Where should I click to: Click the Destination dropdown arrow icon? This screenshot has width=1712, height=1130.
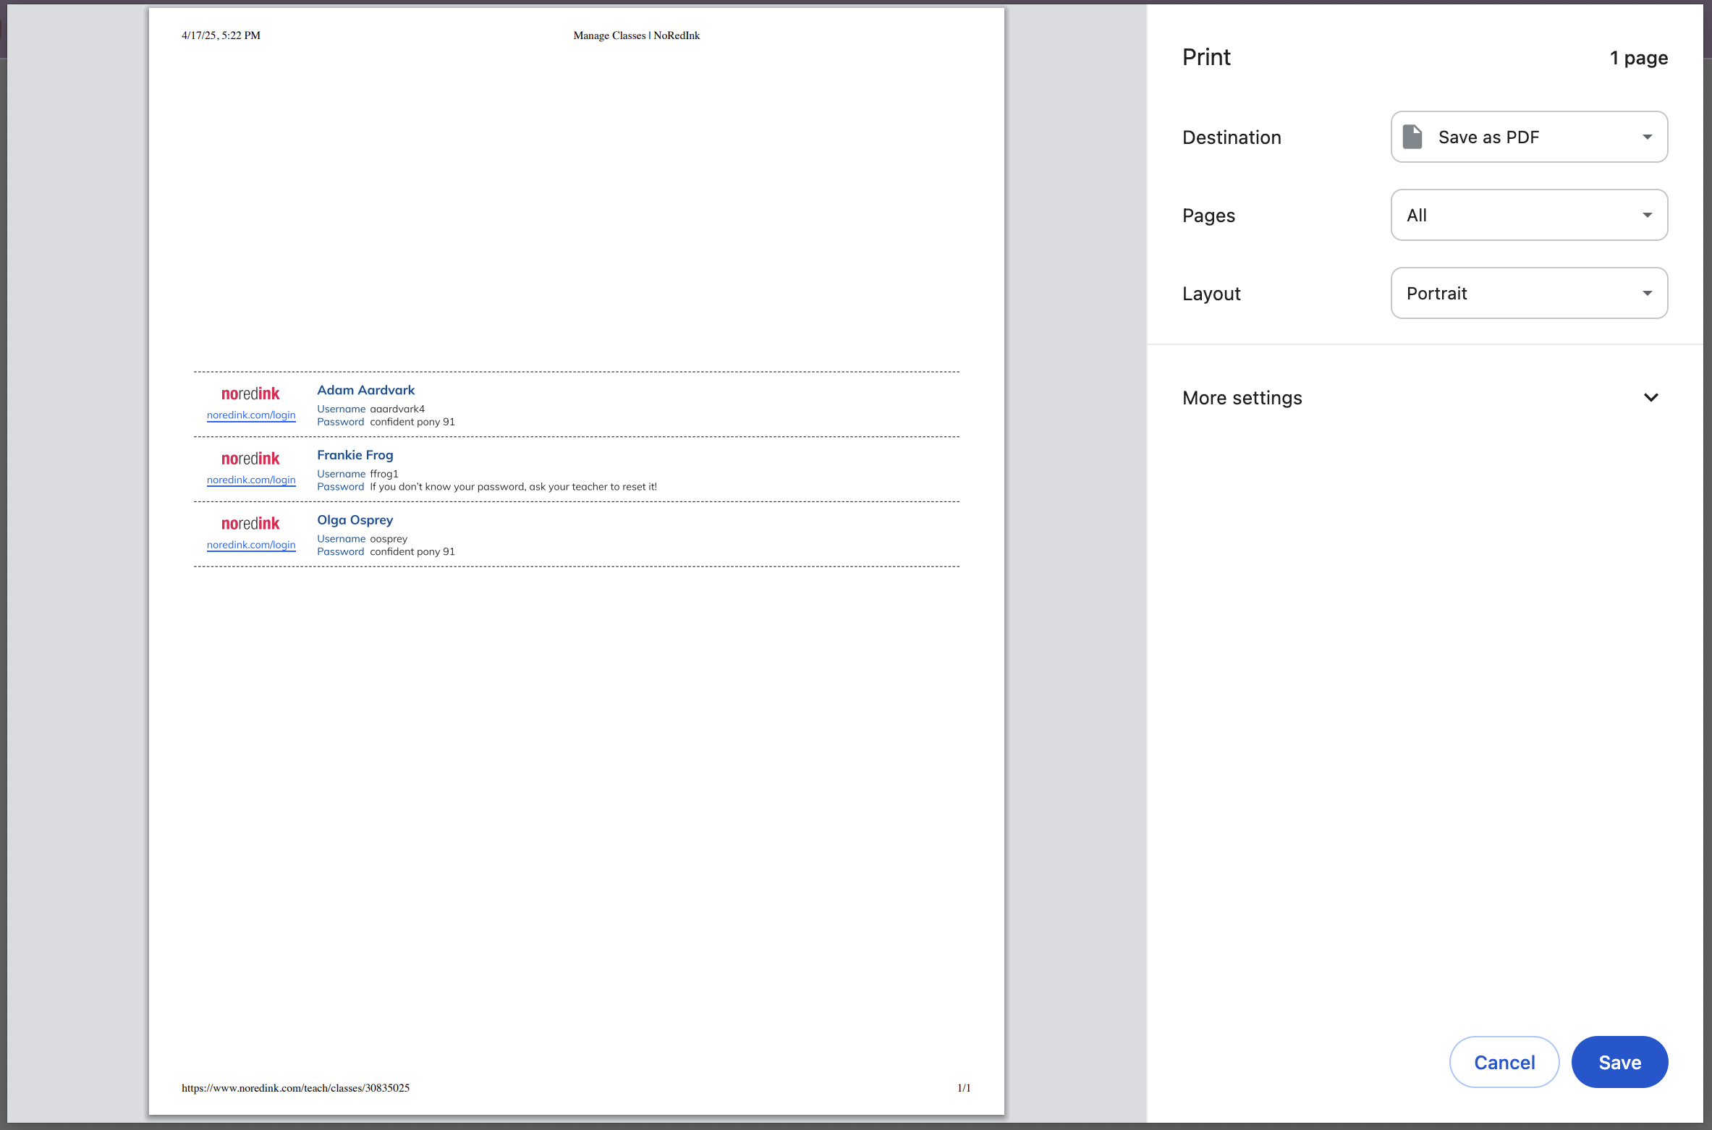pyautogui.click(x=1648, y=137)
